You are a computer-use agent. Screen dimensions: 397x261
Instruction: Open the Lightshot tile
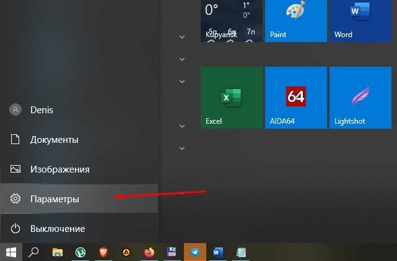360,98
